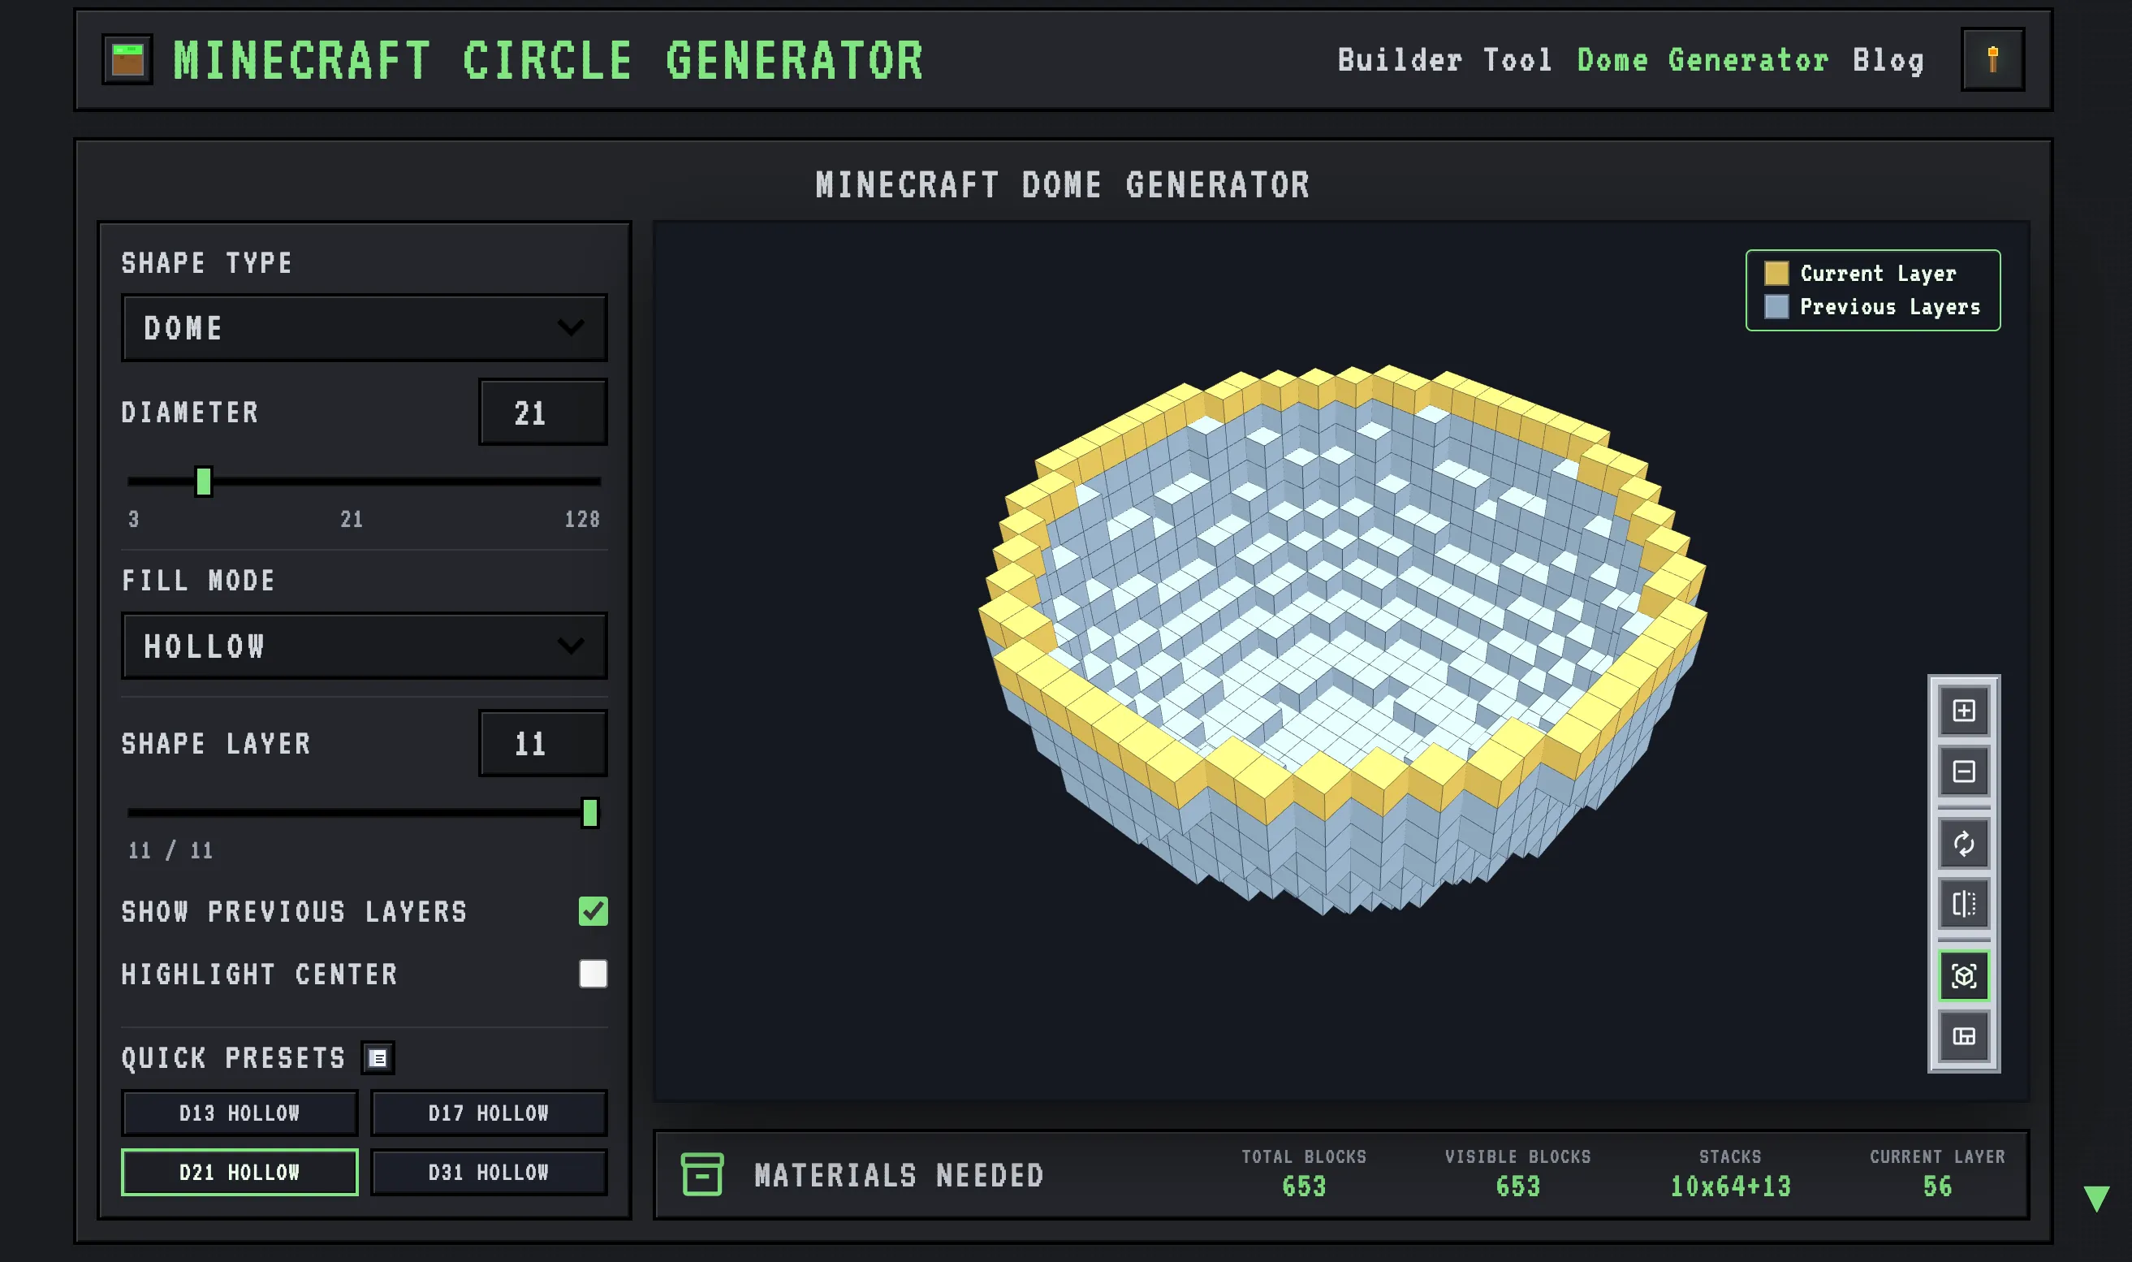Click the green scroll-down arrow
2132x1262 pixels.
(x=2096, y=1198)
